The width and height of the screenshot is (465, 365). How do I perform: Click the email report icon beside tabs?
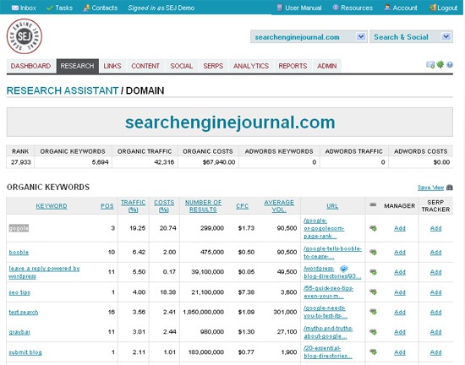[430, 64]
